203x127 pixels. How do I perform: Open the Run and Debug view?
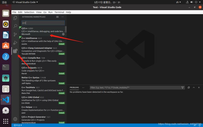15,43
